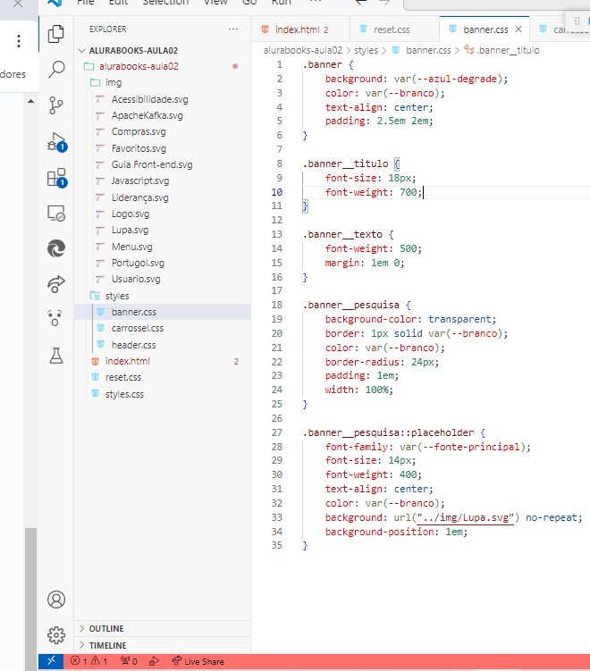Collapse the styles folder

(117, 296)
